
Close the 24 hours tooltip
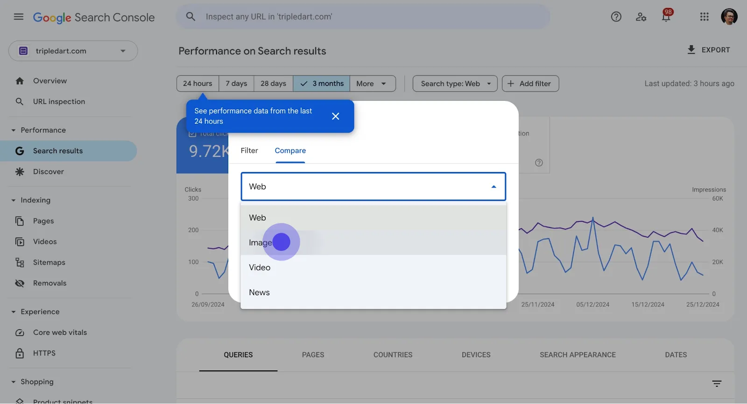point(336,116)
